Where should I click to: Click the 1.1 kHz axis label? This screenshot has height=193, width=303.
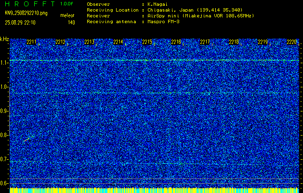pyautogui.click(x=3, y=63)
